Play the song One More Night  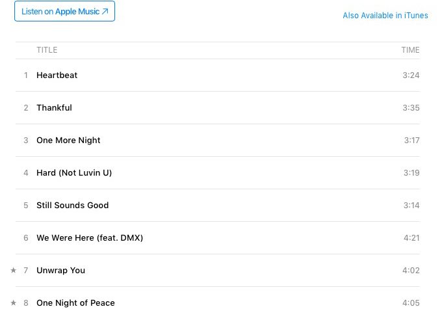coord(68,141)
